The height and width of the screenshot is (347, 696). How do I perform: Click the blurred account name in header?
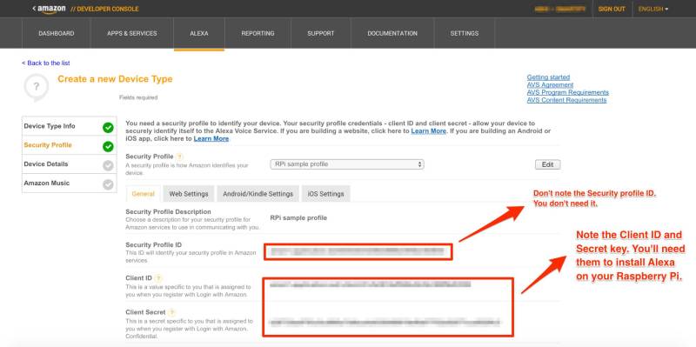[559, 9]
